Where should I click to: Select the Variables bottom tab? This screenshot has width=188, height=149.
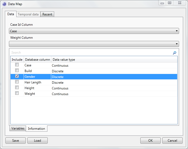tap(18, 128)
